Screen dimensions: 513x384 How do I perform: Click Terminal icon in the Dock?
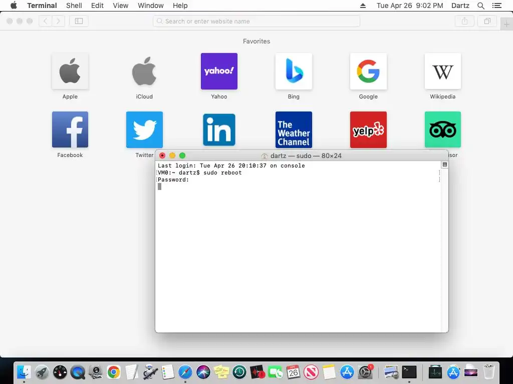point(409,372)
